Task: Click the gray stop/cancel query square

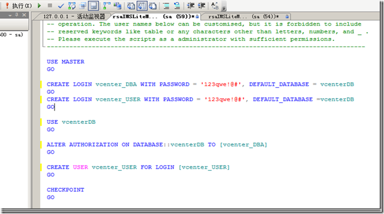Action: click(50, 6)
